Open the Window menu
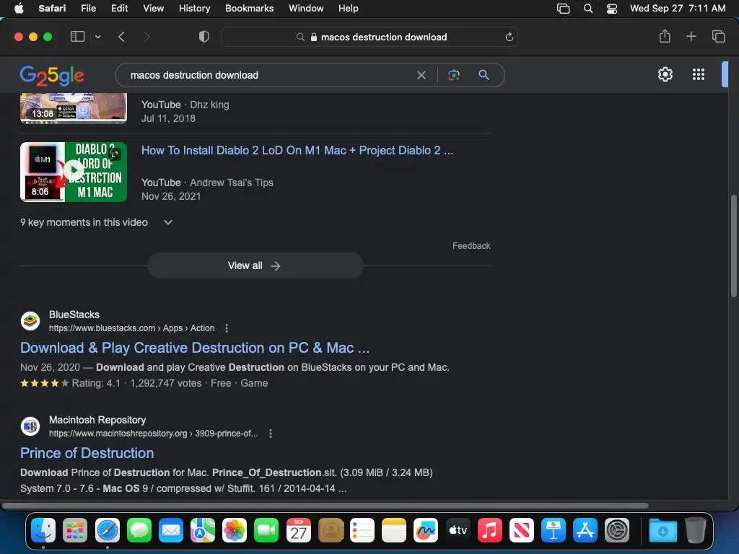 point(306,8)
